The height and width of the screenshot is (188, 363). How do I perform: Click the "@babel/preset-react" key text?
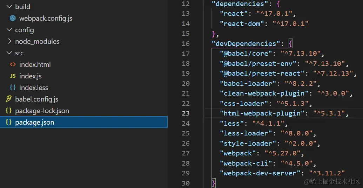(262, 74)
